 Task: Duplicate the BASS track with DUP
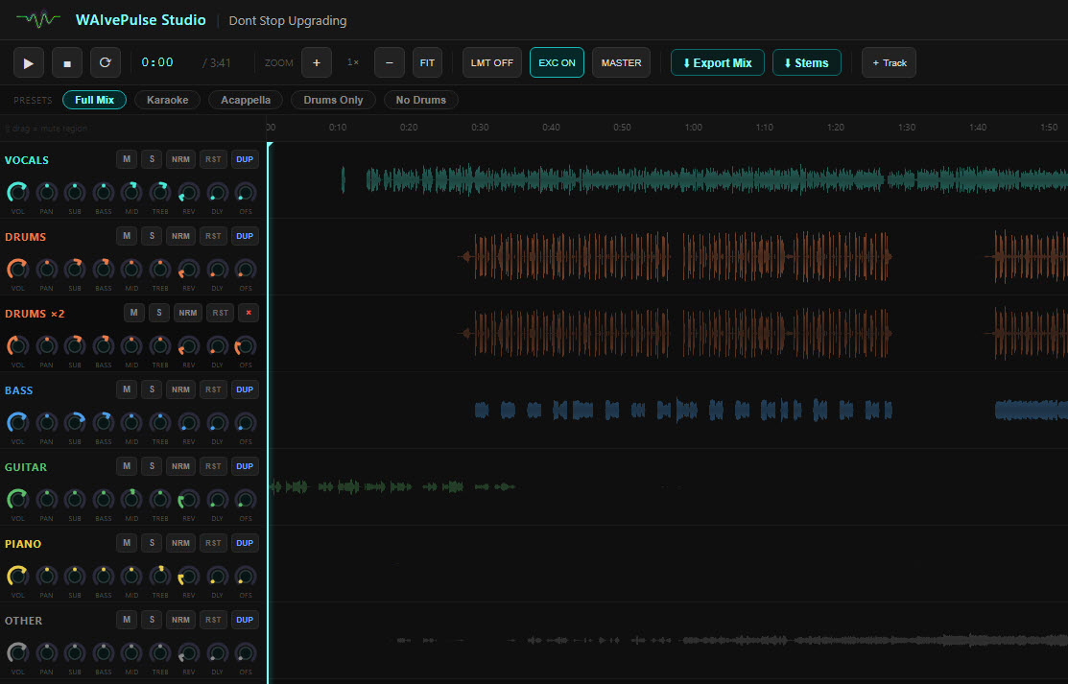click(245, 389)
